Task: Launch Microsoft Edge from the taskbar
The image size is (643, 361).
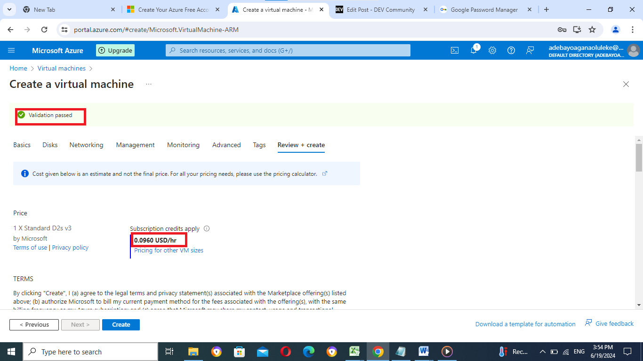Action: (x=309, y=352)
